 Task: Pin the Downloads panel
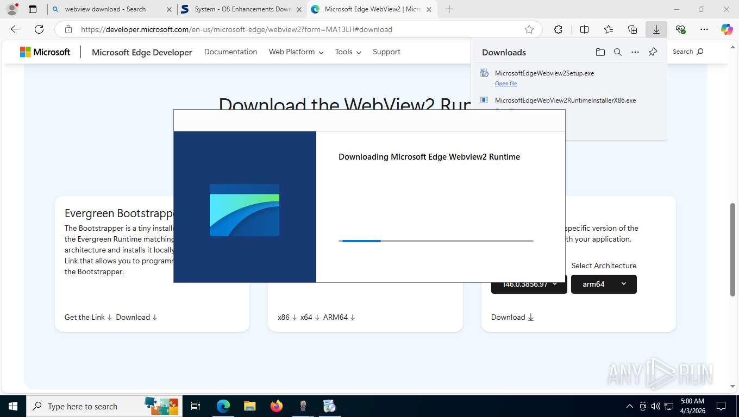pos(653,52)
